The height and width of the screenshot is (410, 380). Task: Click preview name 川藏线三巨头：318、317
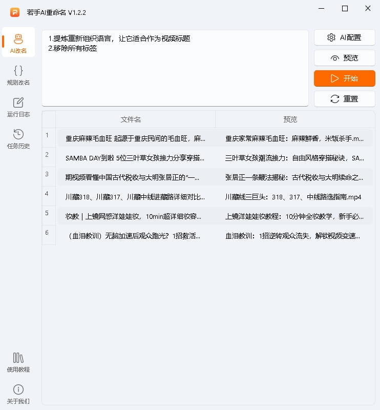[293, 197]
